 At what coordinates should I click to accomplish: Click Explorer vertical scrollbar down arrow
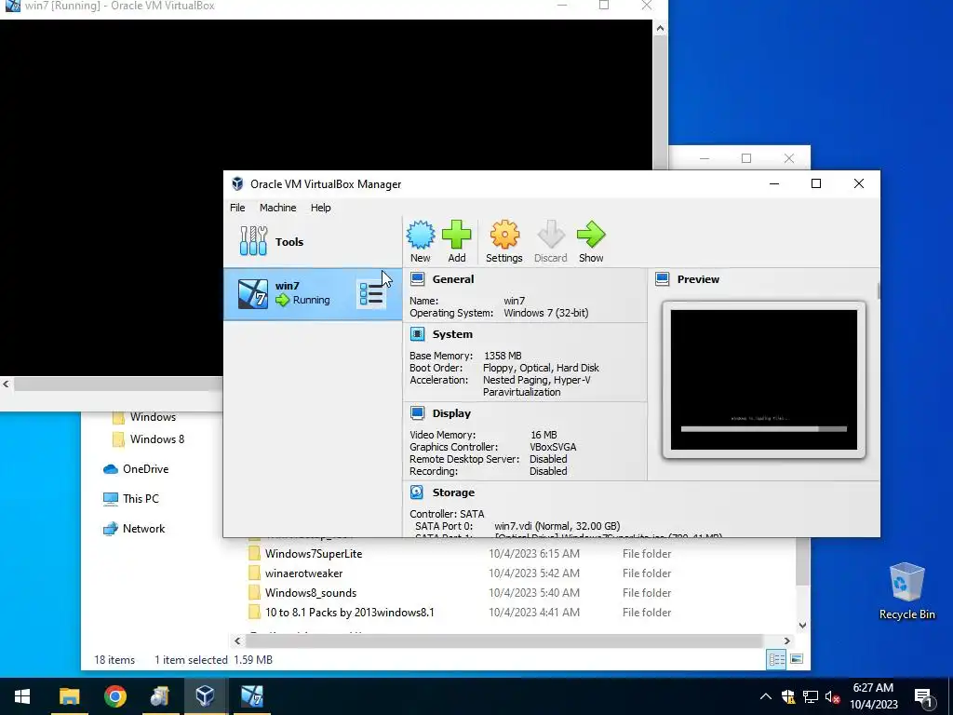(x=802, y=625)
